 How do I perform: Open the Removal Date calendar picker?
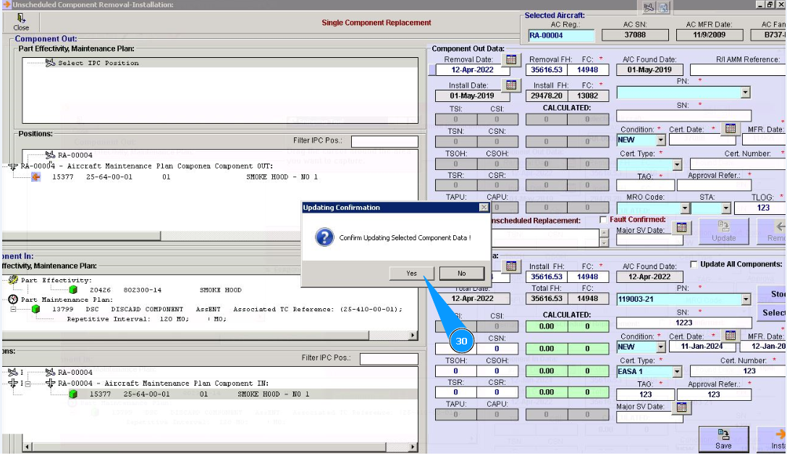512,59
